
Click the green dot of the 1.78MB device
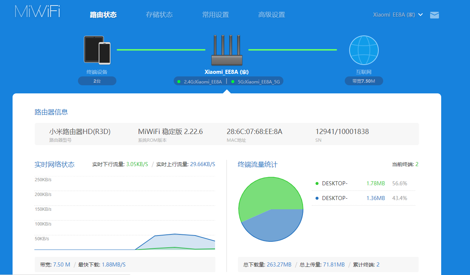317,183
